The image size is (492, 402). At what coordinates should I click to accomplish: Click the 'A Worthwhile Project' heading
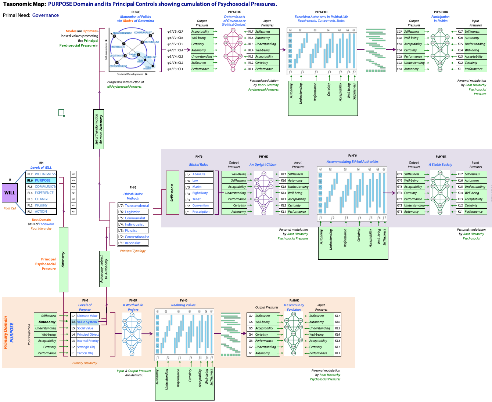tap(133, 307)
